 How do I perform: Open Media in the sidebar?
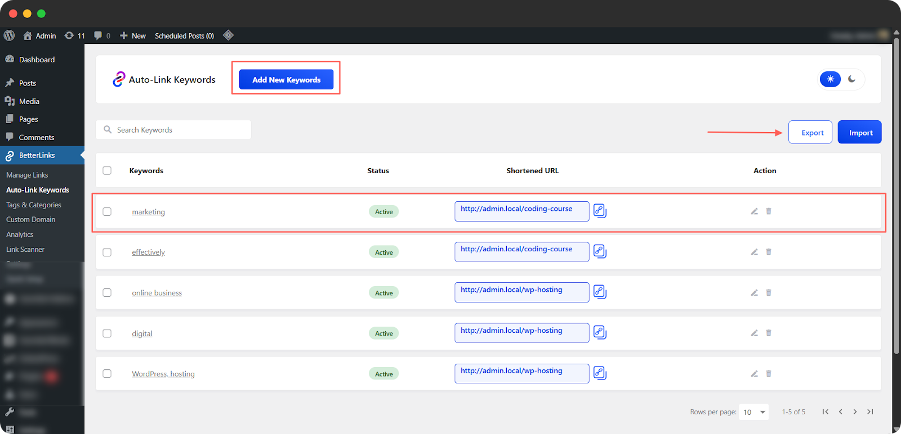tap(42, 101)
